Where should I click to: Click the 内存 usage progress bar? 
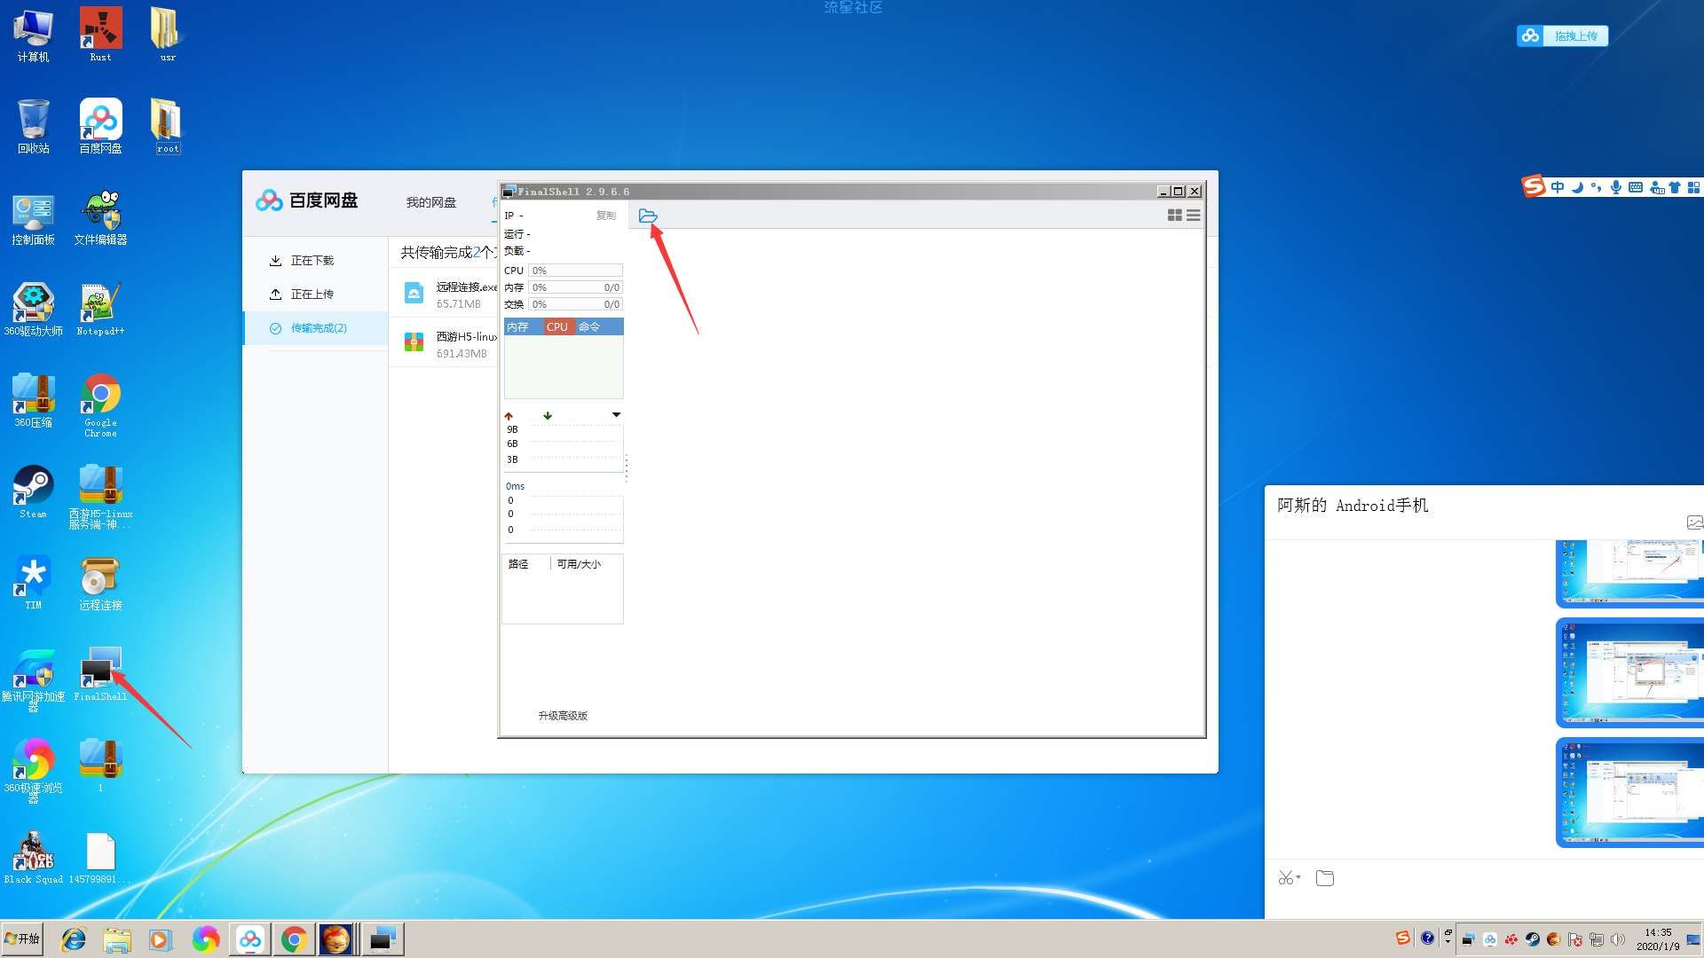[x=575, y=287]
